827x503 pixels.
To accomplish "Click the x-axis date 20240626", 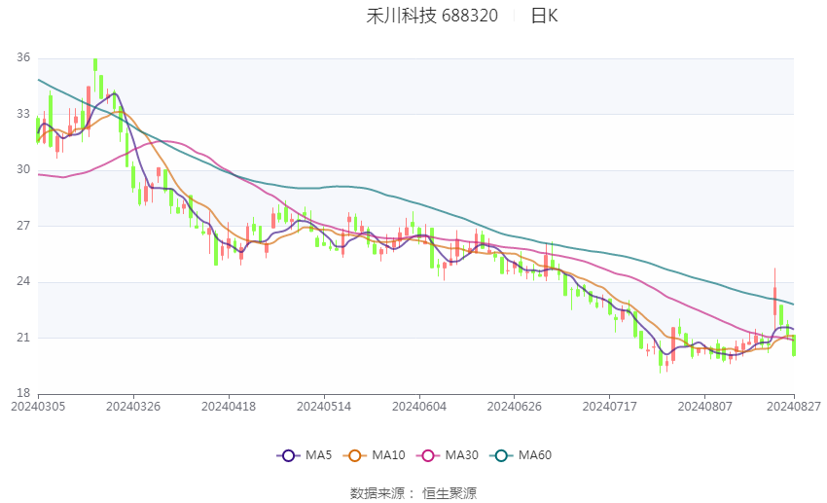I will (x=515, y=407).
